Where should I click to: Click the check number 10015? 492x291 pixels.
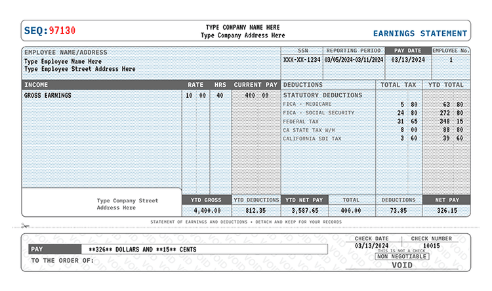430,245
